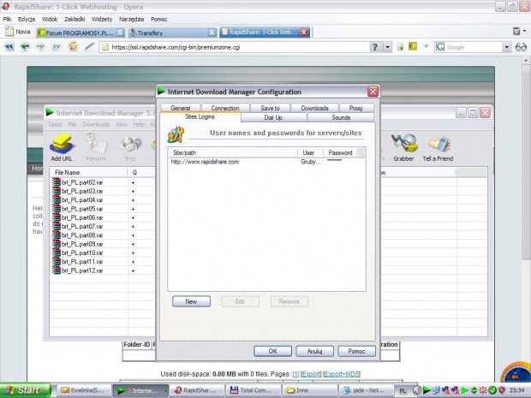Viewport: 531px width, 398px height.
Task: Open the File menu in IDM window
Action: (x=72, y=125)
